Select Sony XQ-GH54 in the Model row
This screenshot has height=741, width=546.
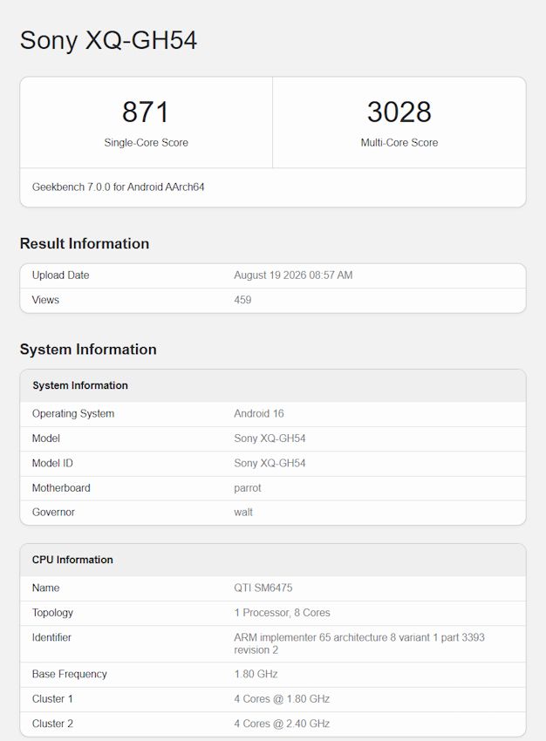coord(270,438)
